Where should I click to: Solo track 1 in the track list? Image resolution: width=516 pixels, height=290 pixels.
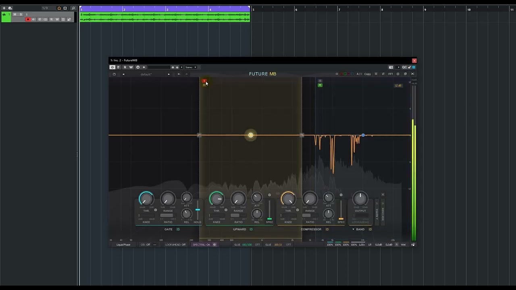[x=21, y=14]
